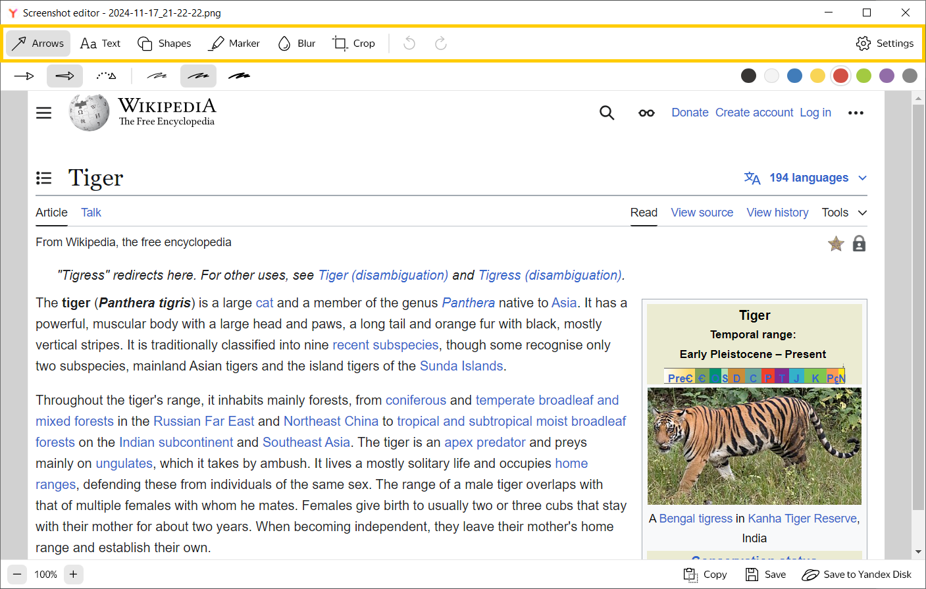This screenshot has width=926, height=589.
Task: Pick the Text tool
Action: click(100, 43)
